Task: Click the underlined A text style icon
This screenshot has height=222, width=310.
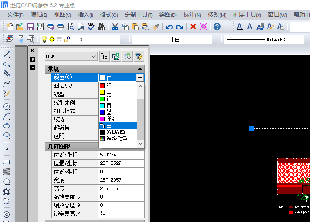Action: [x=239, y=27]
